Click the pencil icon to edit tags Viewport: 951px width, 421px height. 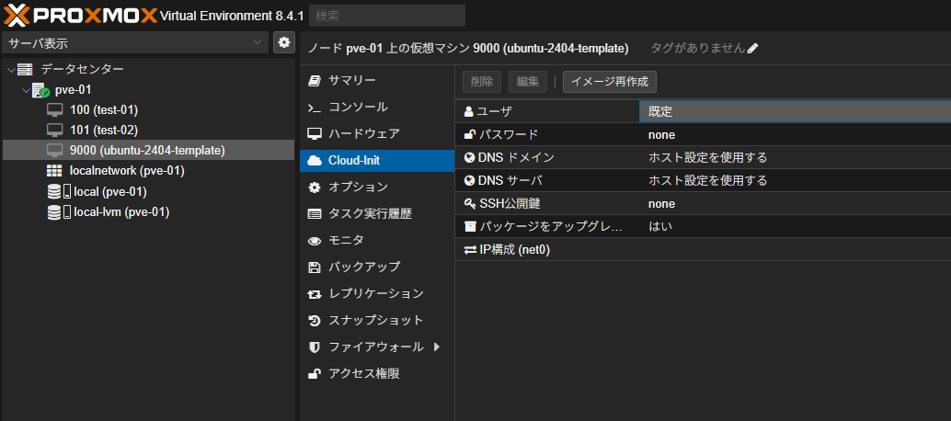coord(752,49)
